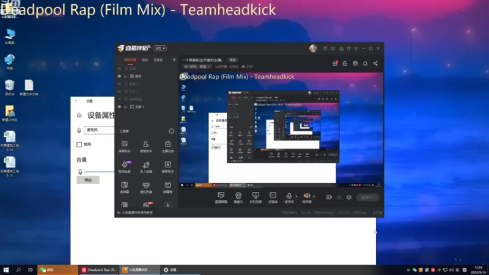
Task: Expand the speaker options arrow
Action: (x=314, y=196)
